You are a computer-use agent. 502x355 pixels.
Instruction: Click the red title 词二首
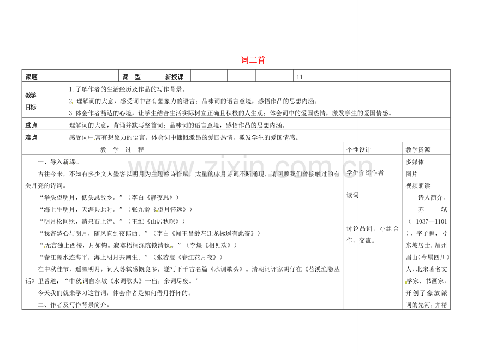253,60
